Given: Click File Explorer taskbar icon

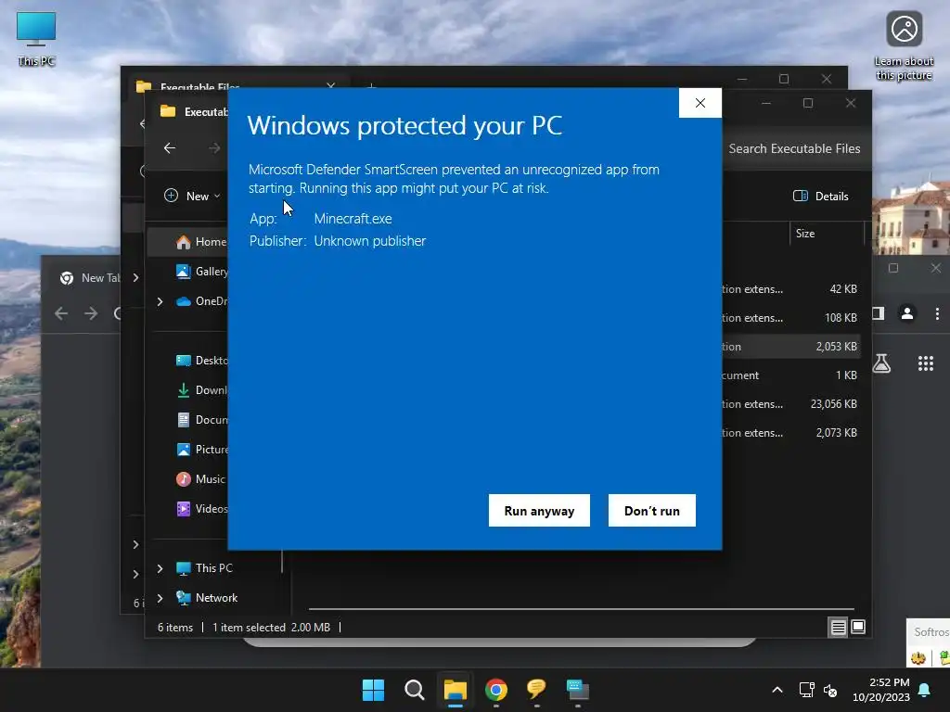Looking at the screenshot, I should (x=455, y=690).
